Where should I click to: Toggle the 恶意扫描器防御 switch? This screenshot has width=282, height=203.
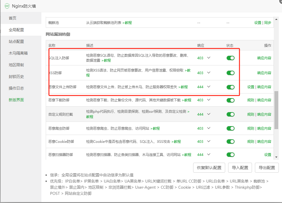point(230,155)
